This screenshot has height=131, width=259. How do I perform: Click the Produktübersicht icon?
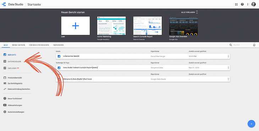coord(5,78)
